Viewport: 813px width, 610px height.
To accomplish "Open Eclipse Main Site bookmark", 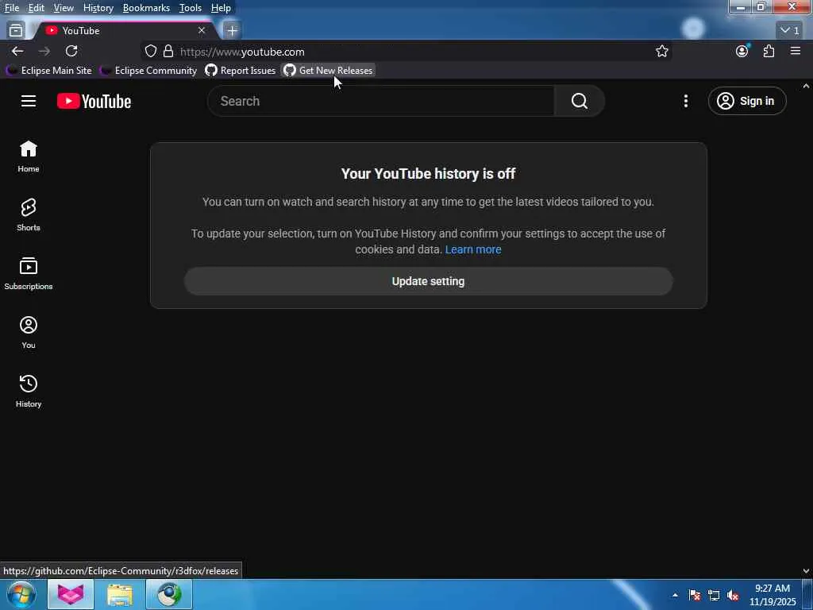I will click(x=48, y=71).
